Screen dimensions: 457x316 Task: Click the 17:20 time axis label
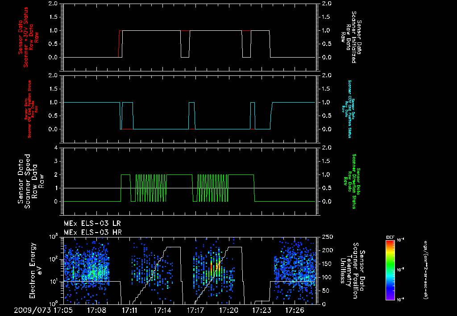[228, 310]
